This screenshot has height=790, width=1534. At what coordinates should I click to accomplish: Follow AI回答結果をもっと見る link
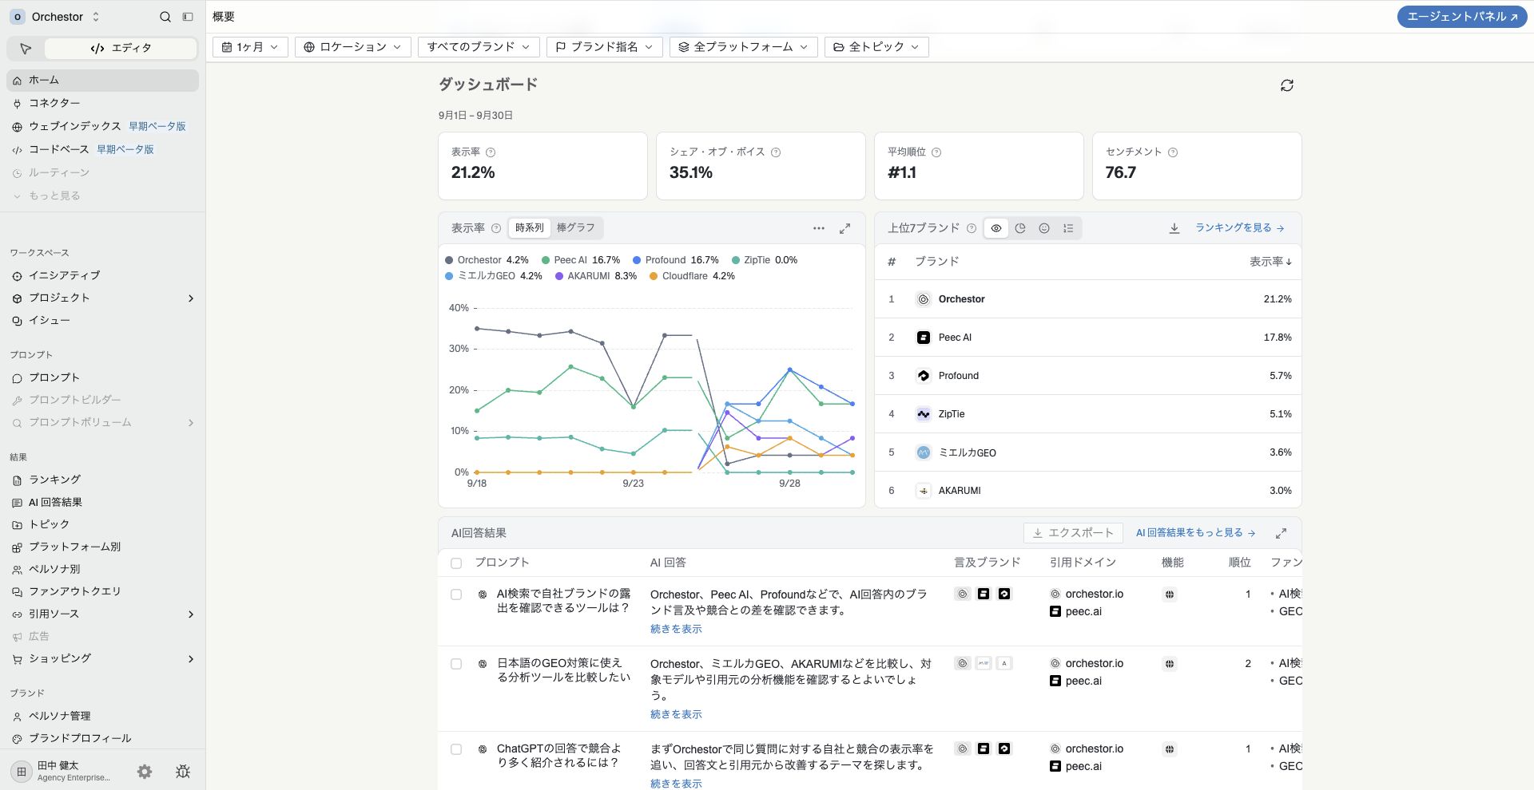[1195, 533]
